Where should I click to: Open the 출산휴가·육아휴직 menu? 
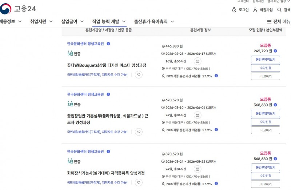pos(154,21)
